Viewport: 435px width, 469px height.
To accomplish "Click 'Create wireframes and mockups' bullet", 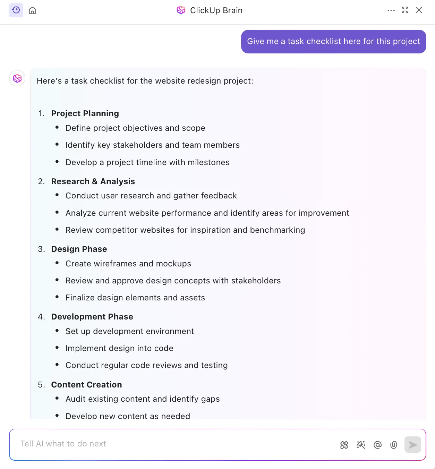I will point(128,264).
